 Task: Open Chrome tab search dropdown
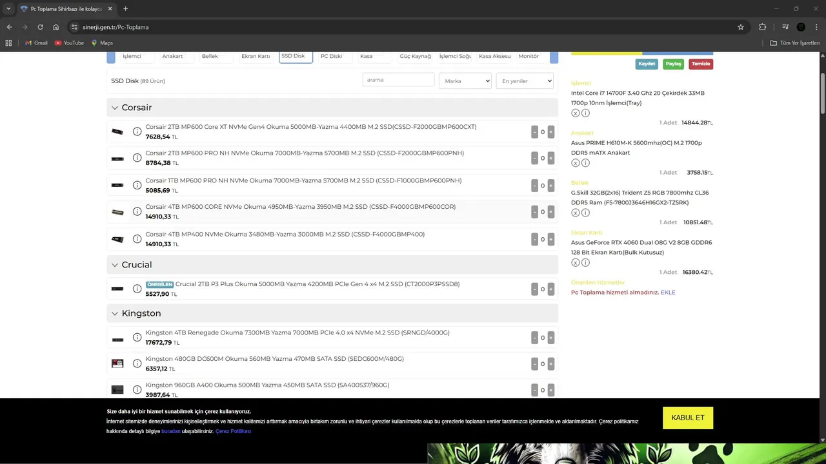[x=8, y=8]
